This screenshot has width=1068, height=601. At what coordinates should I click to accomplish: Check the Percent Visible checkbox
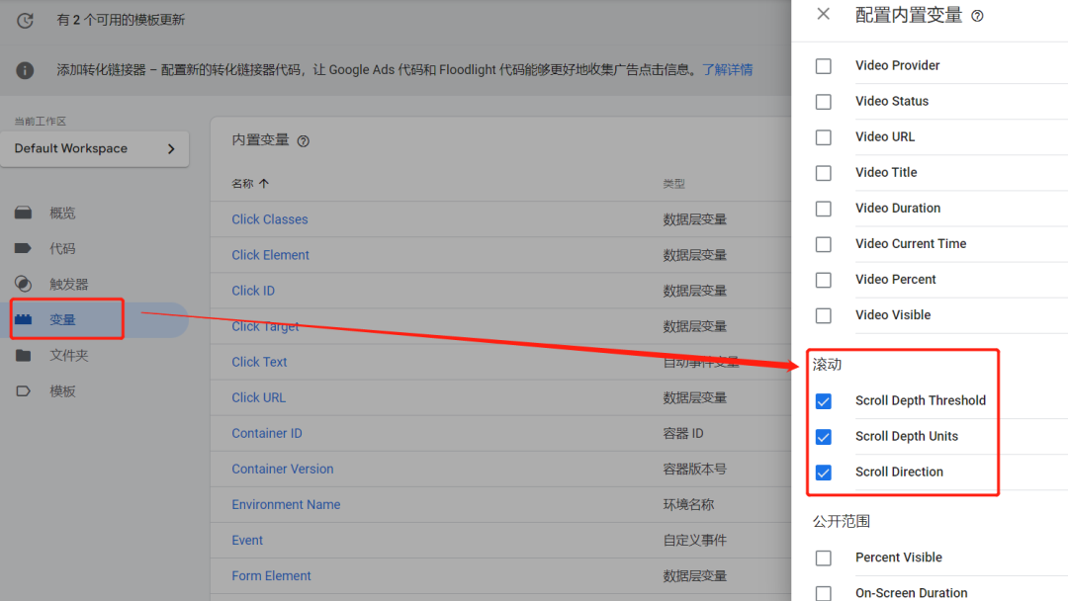[823, 558]
